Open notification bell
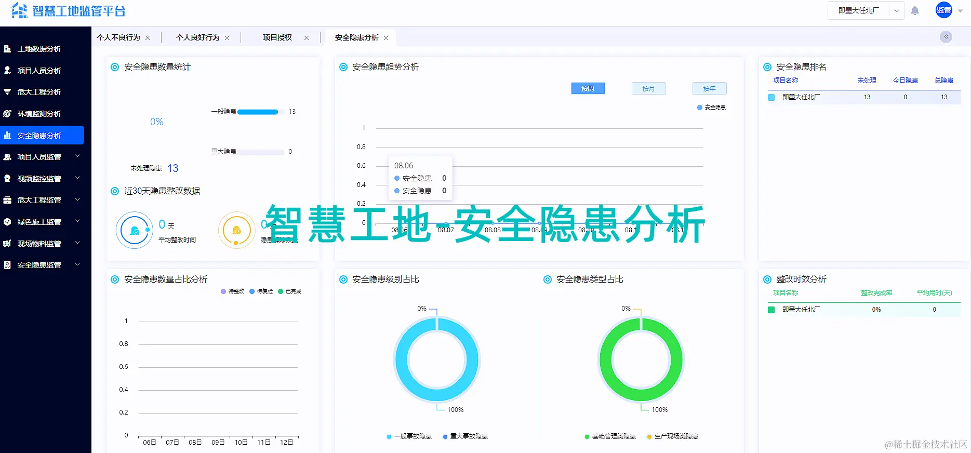Screen dimensions: 971x453 point(915,10)
